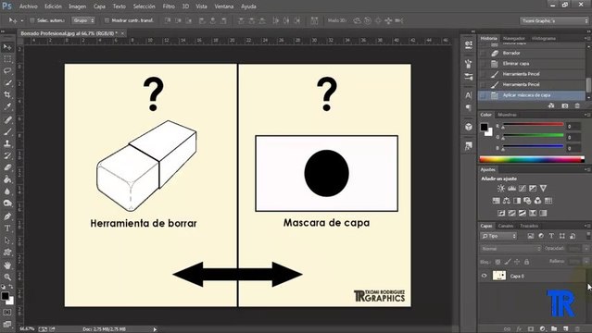592x333 pixels.
Task: Toggle history brush source for Aplicar máscara de capa
Action: 483,95
